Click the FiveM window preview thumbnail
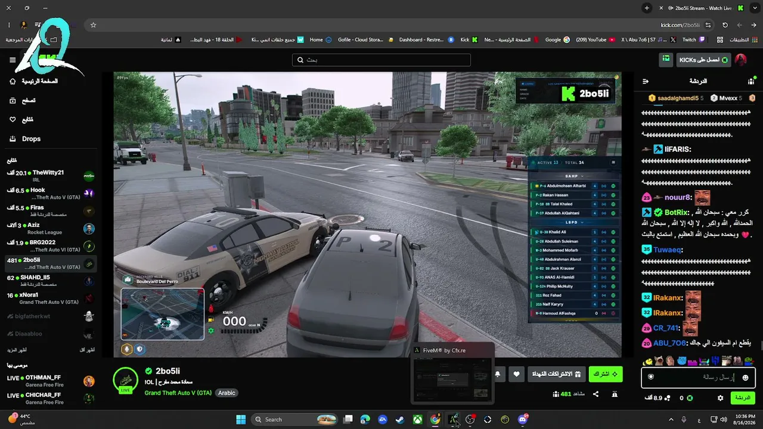 pyautogui.click(x=452, y=380)
